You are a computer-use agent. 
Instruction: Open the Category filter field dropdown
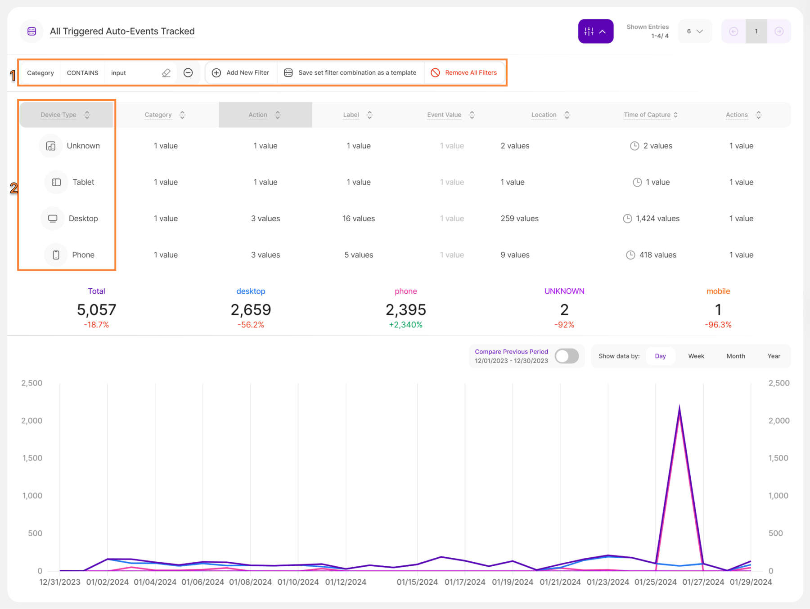coord(40,73)
